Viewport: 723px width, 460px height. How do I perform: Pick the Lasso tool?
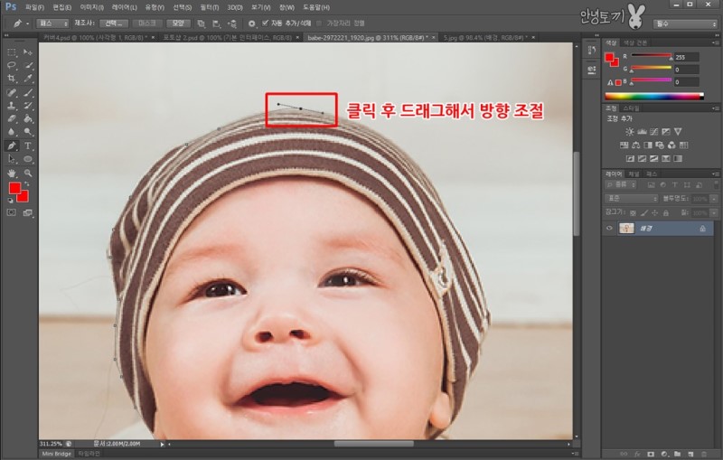coord(12,66)
